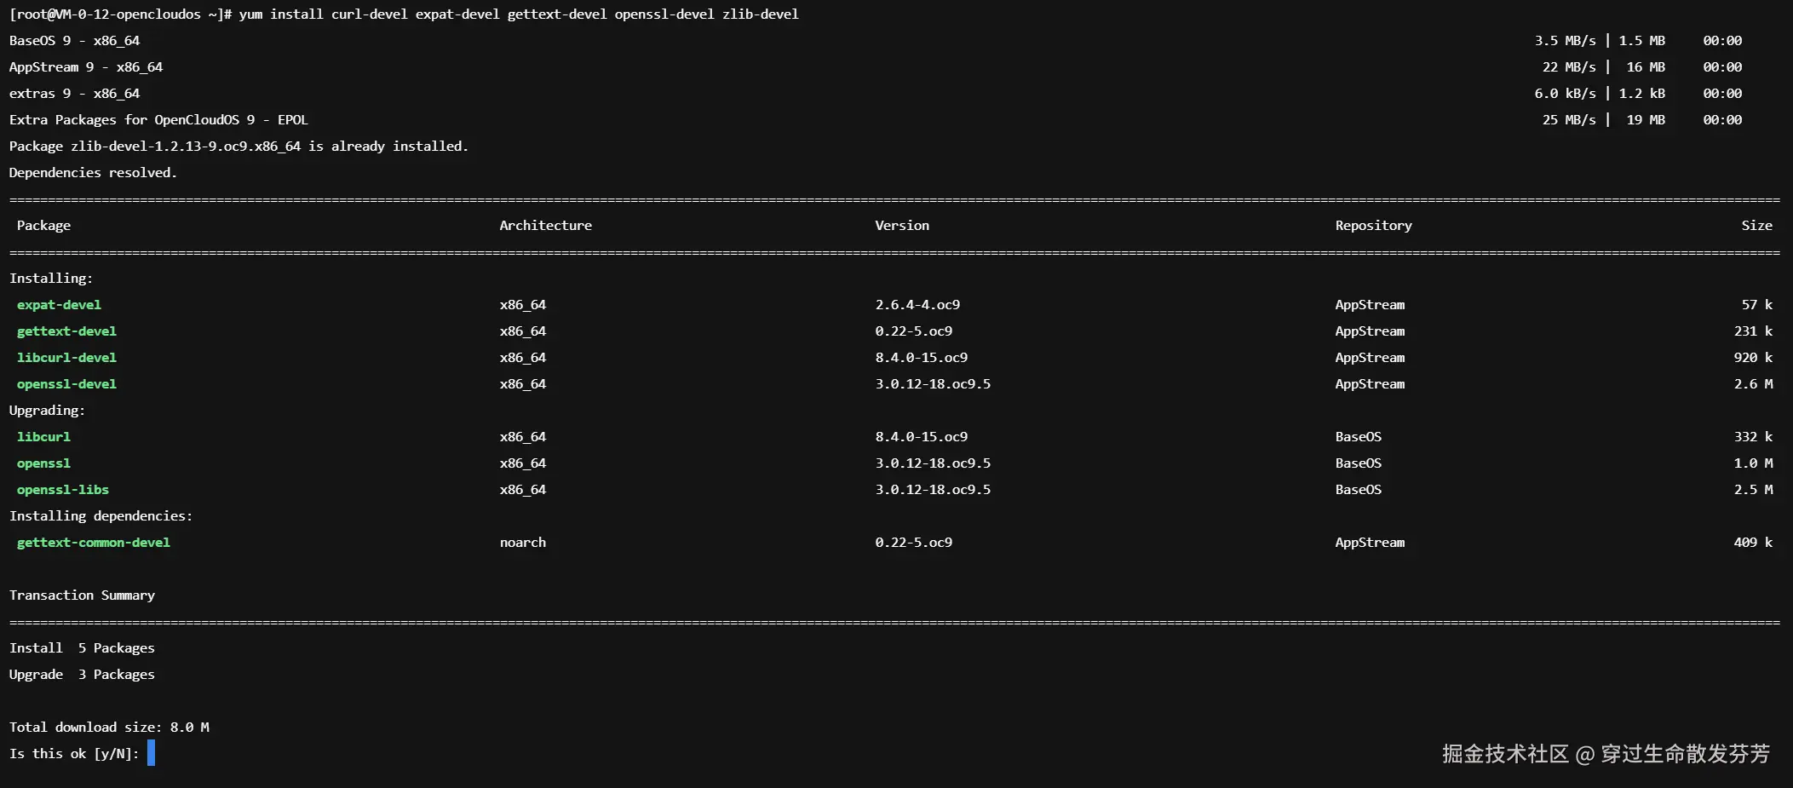The image size is (1793, 788).
Task: Click the 'Installing dependencies:' label
Action: click(101, 516)
